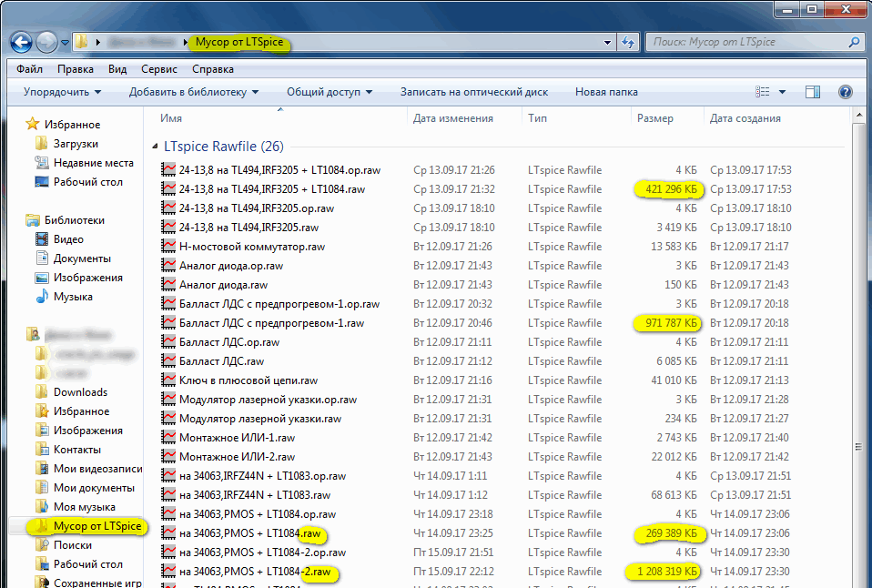Select file на 34063,PMOS + LT1084-2.raw
The image size is (872, 588).
pos(255,572)
